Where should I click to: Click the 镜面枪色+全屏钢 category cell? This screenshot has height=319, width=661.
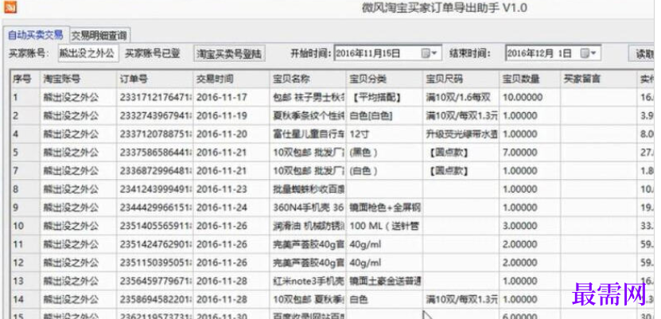click(x=384, y=208)
